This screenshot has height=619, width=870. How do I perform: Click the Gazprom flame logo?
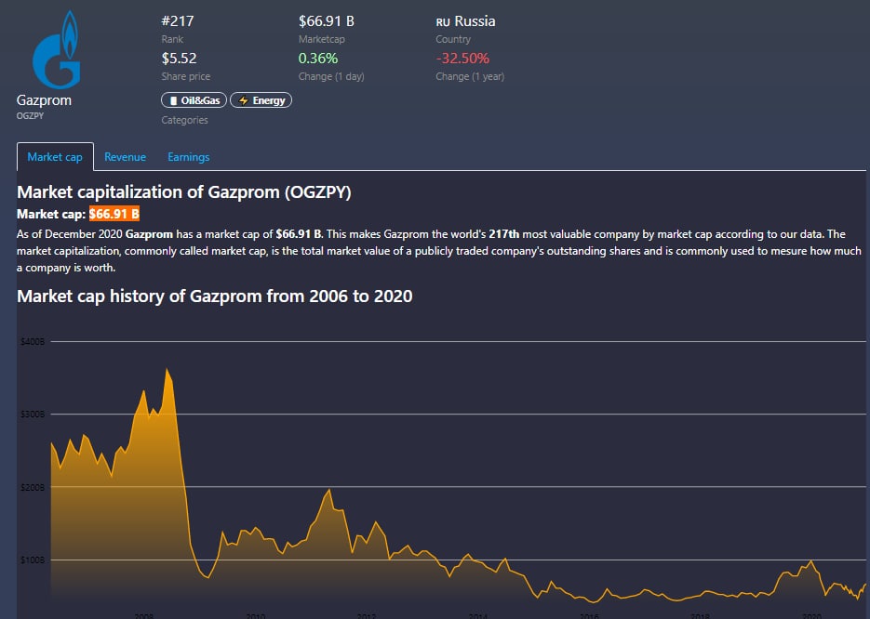click(57, 50)
